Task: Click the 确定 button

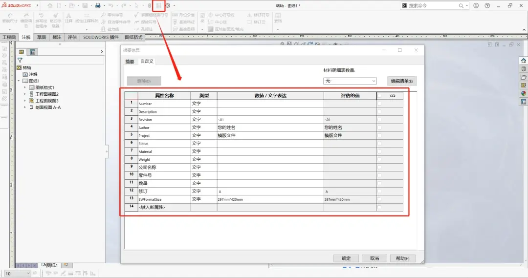Action: pos(346,258)
